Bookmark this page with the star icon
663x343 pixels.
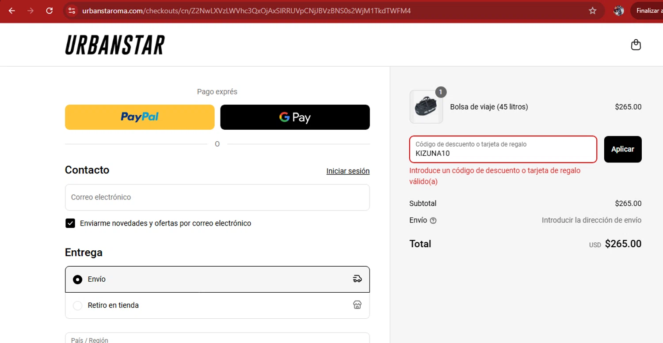[x=593, y=11]
